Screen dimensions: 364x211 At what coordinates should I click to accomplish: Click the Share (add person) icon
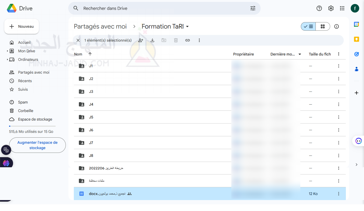click(141, 40)
